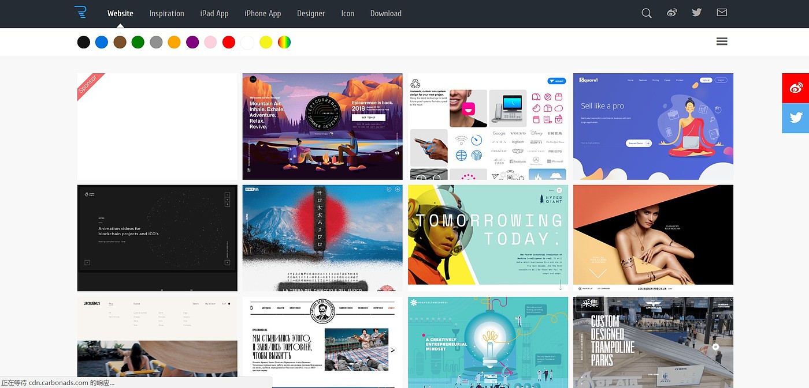
Task: Filter by blue color swatch
Action: [x=102, y=42]
